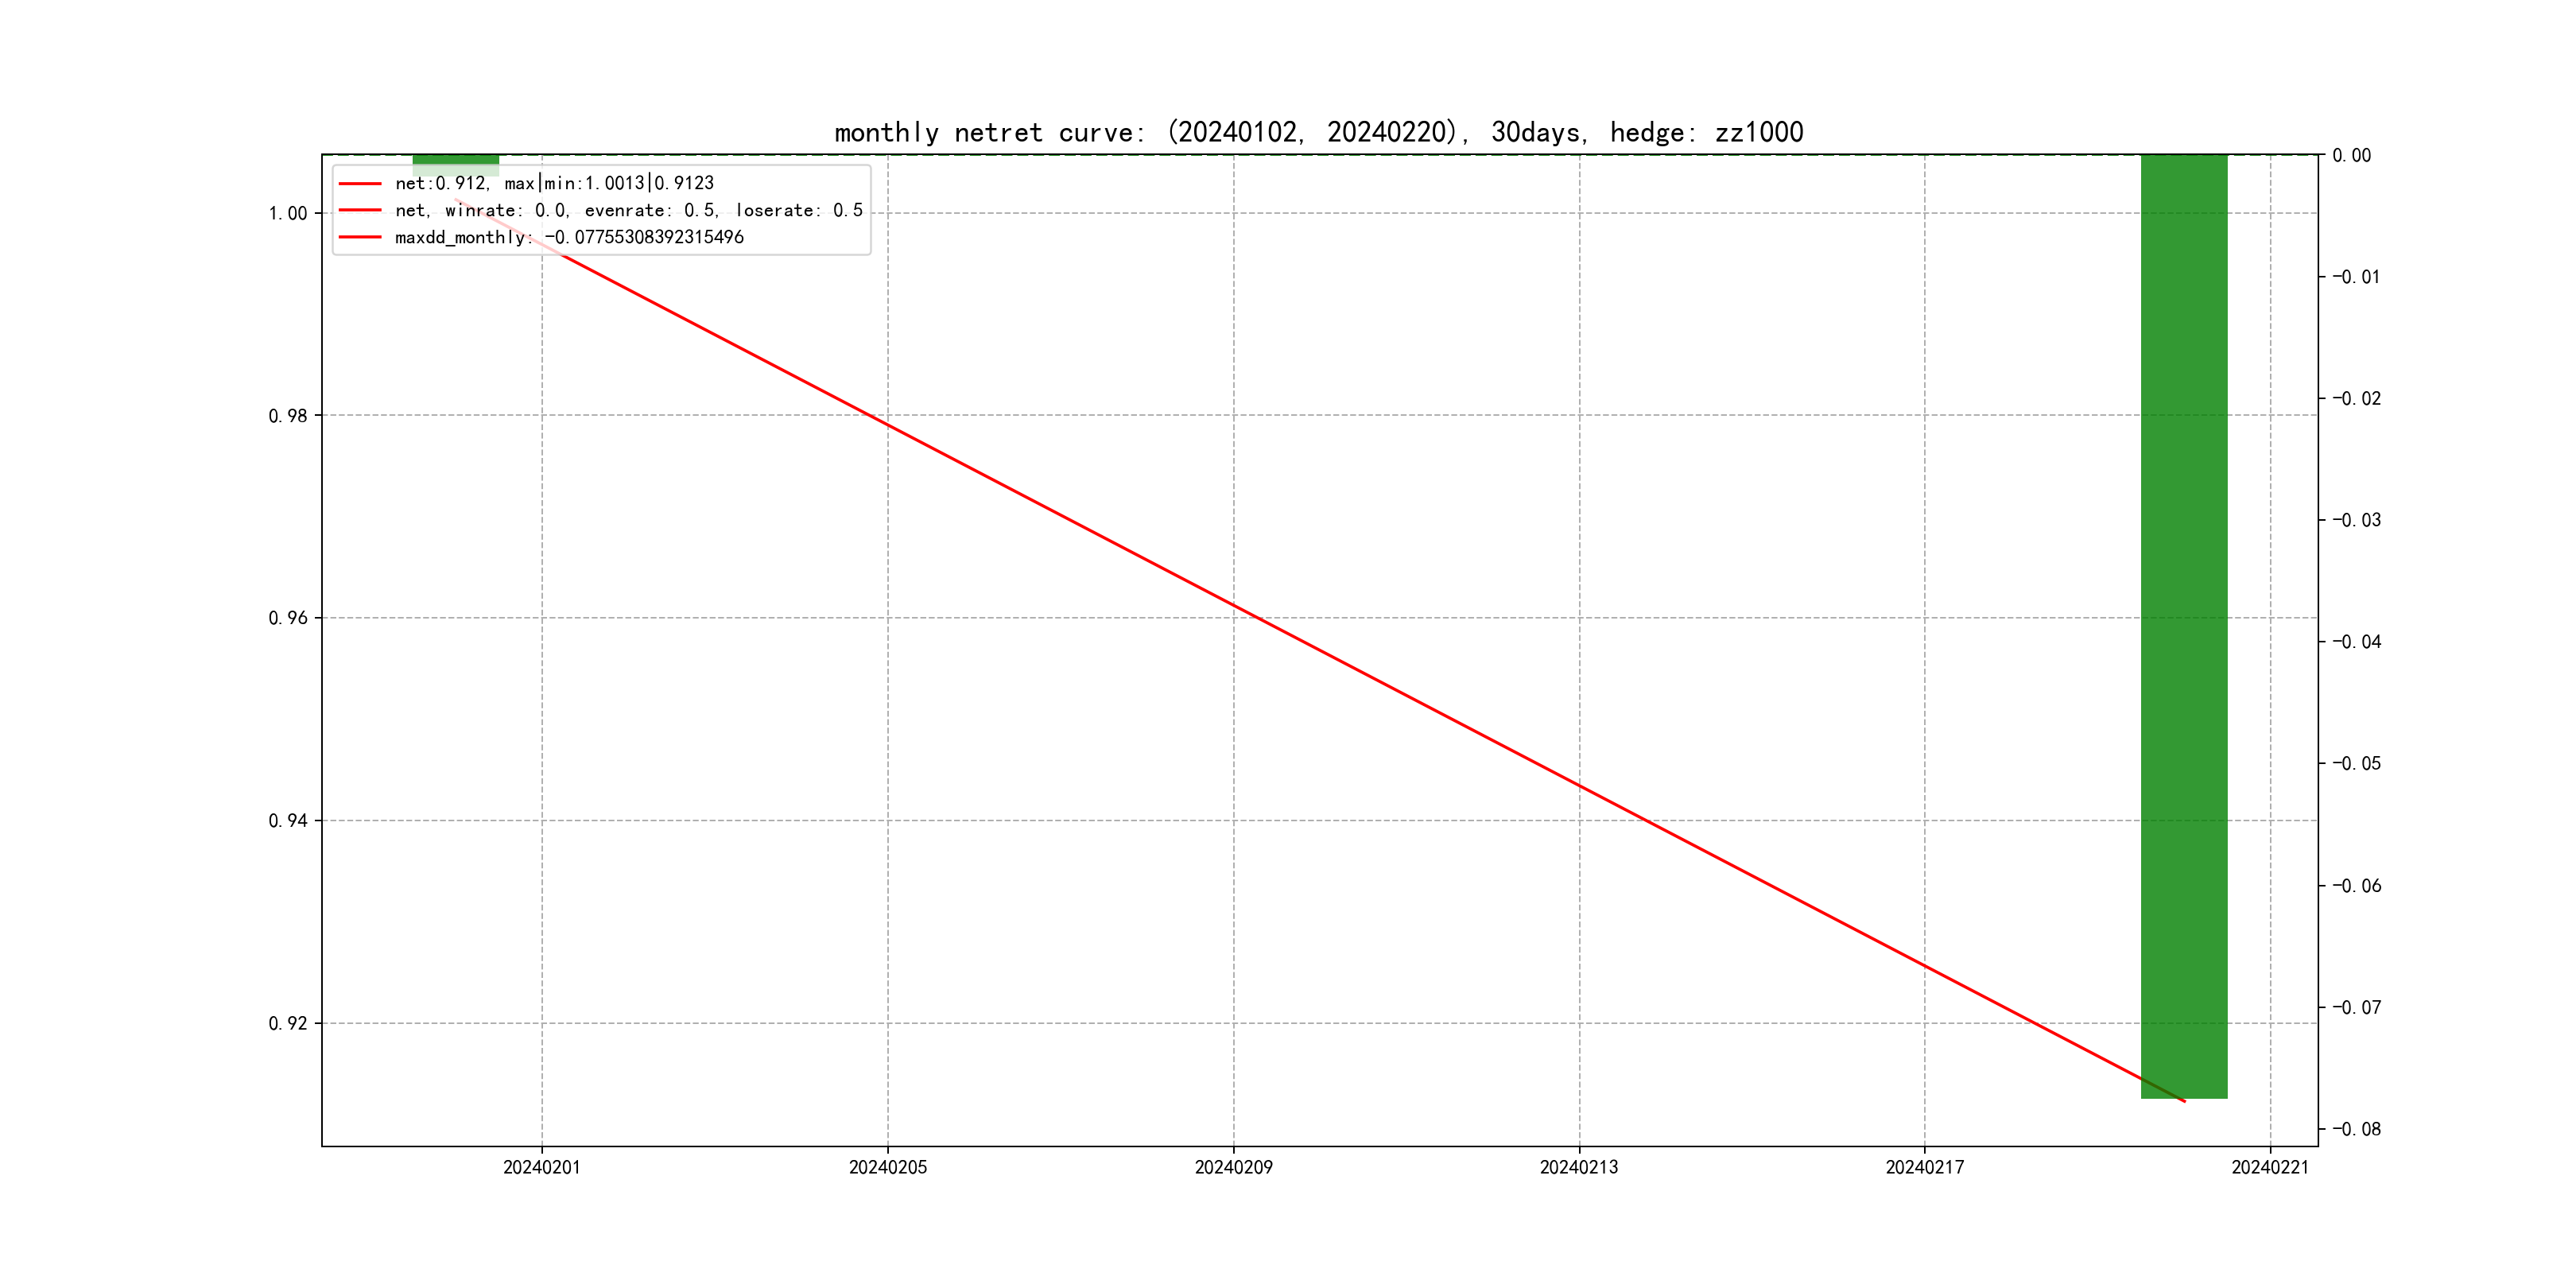Click the 20240217 x-axis label

[1924, 1167]
